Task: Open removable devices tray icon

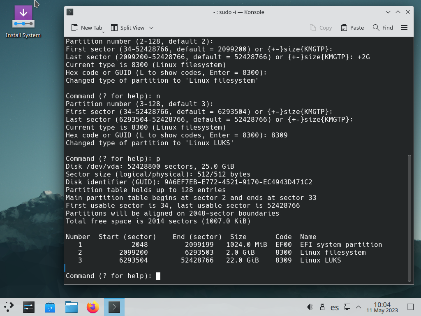Action: click(x=322, y=307)
